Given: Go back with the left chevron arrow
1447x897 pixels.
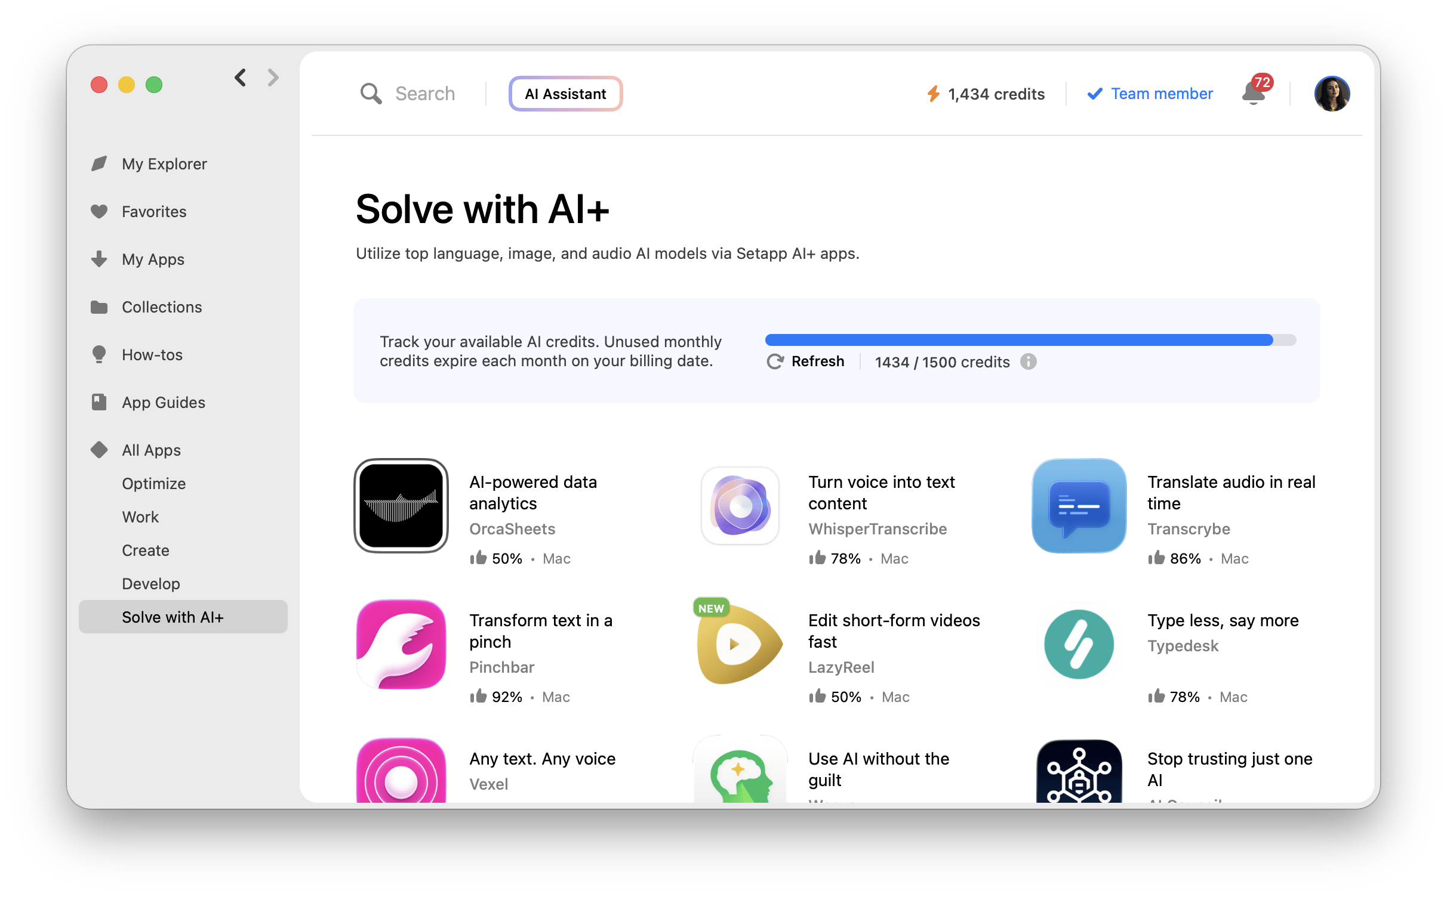Looking at the screenshot, I should pyautogui.click(x=240, y=78).
